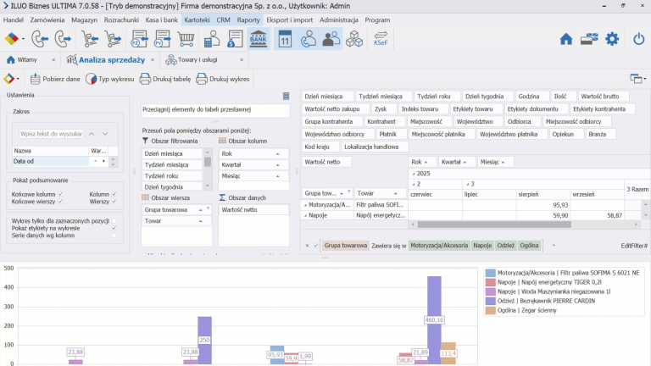651x366 pixels.
Task: Click the shopping cart icon
Action: pos(186,39)
